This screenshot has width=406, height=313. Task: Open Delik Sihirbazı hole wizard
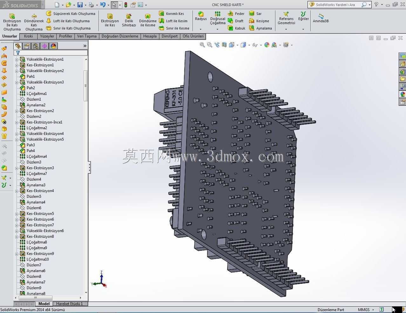click(x=129, y=20)
